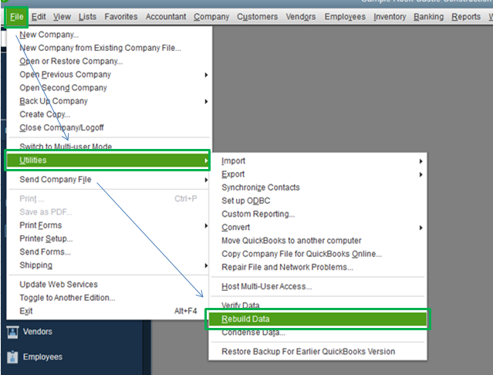Choose Toggle to Another Edition...
Screen dimensions: 493x375
tap(107, 298)
